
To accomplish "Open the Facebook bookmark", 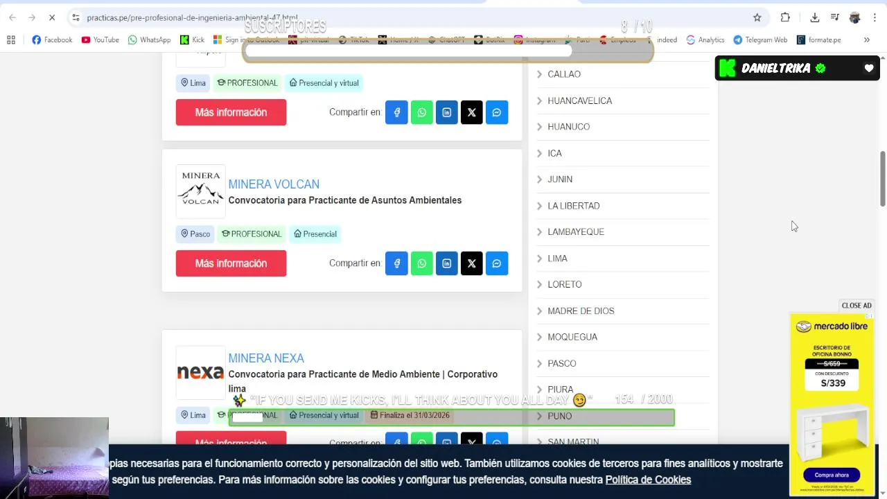I will tap(52, 40).
